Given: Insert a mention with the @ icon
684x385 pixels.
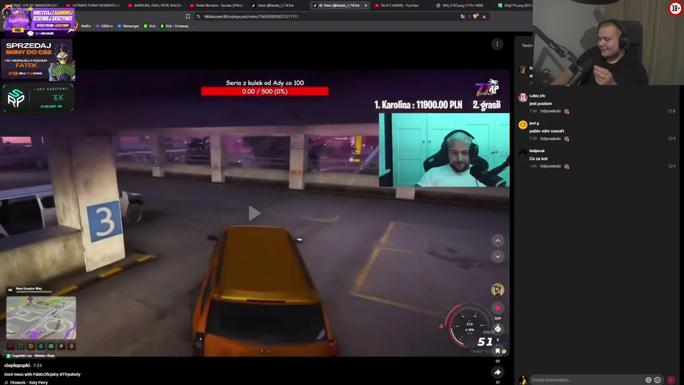Looking at the screenshot, I should tap(649, 380).
